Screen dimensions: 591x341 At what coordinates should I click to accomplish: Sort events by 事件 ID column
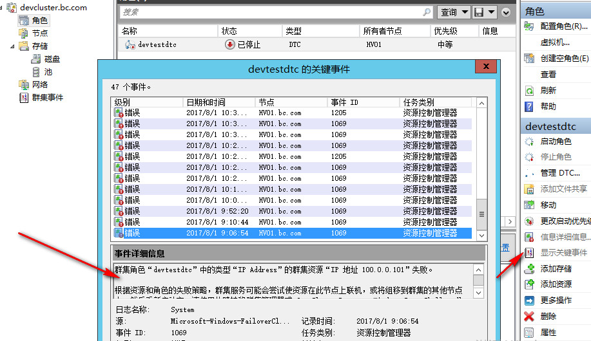point(363,102)
